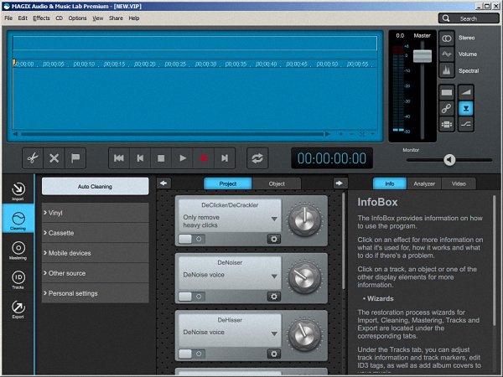Open the DeClicker/DeCrackler preset dropdown
Screen dimensions: 503x377
point(230,221)
